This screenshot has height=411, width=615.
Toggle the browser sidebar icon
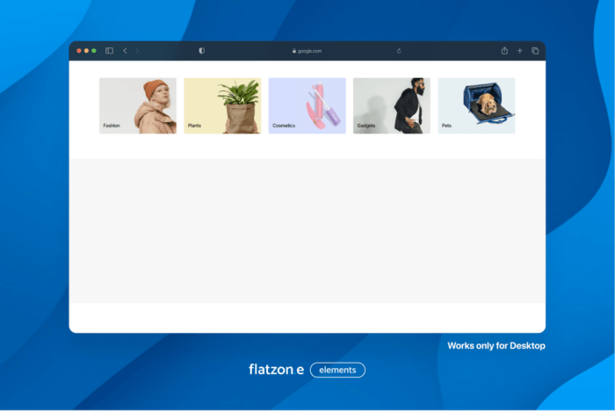[x=109, y=51]
